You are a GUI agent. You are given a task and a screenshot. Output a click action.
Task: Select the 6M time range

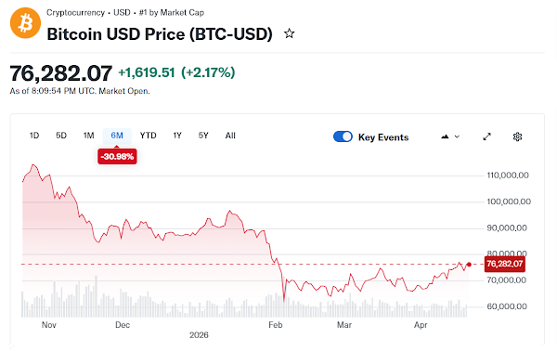click(117, 136)
